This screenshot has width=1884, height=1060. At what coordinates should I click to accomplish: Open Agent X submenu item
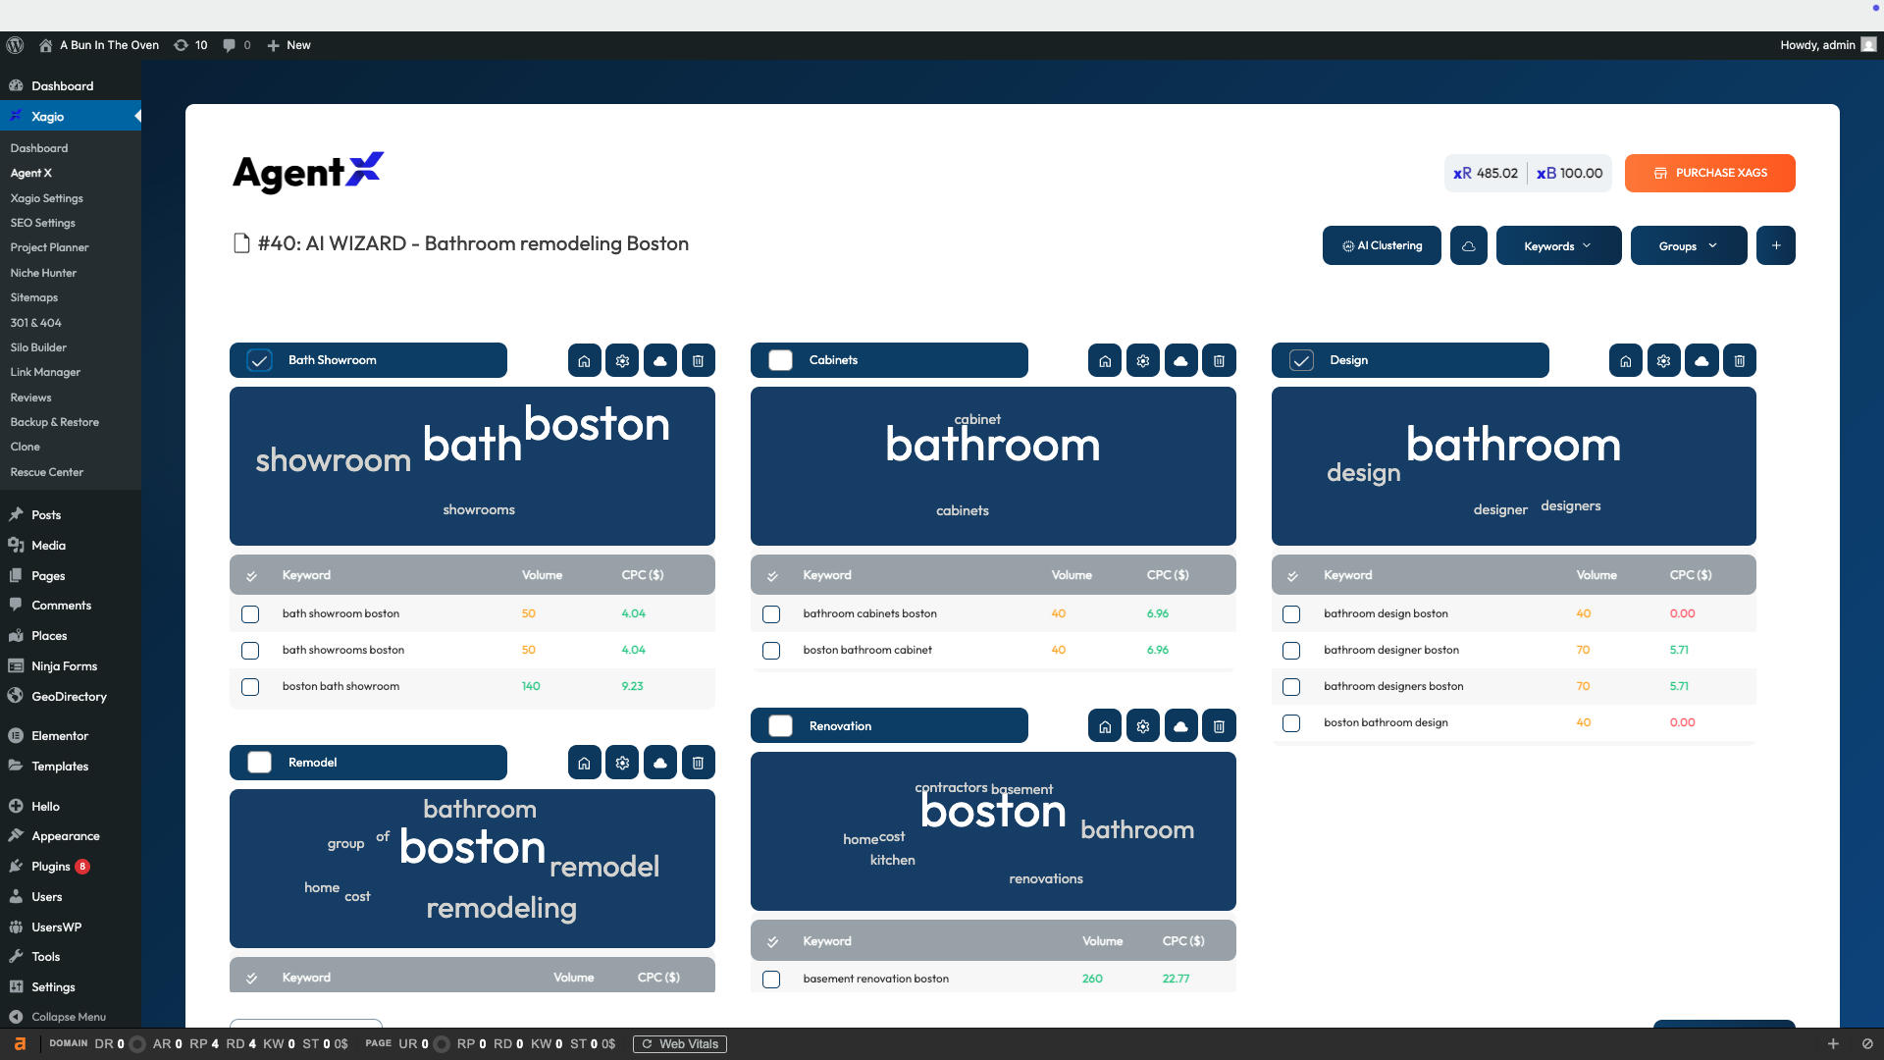click(31, 173)
